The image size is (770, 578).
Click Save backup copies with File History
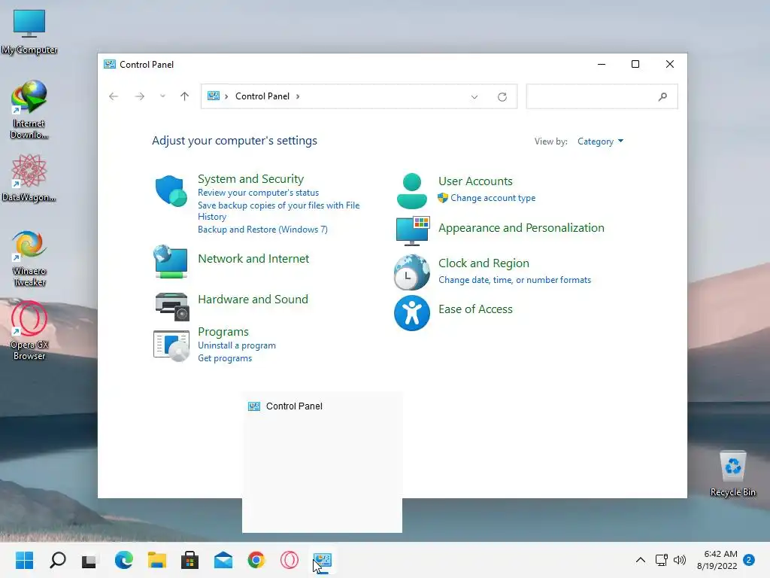278,211
